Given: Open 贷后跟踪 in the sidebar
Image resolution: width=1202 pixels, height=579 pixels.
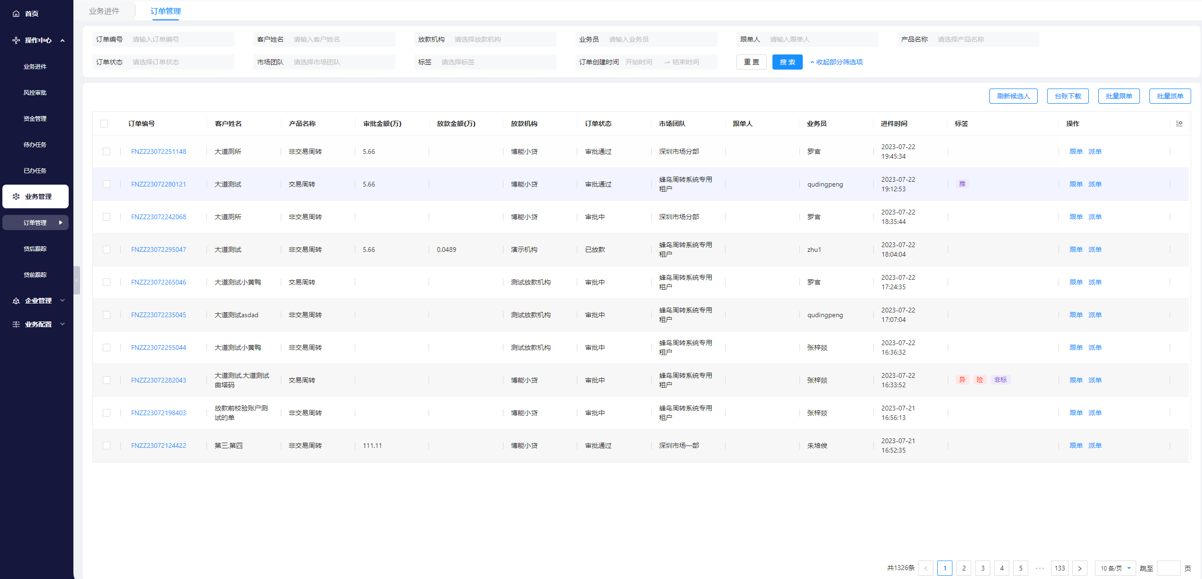Looking at the screenshot, I should (35, 249).
